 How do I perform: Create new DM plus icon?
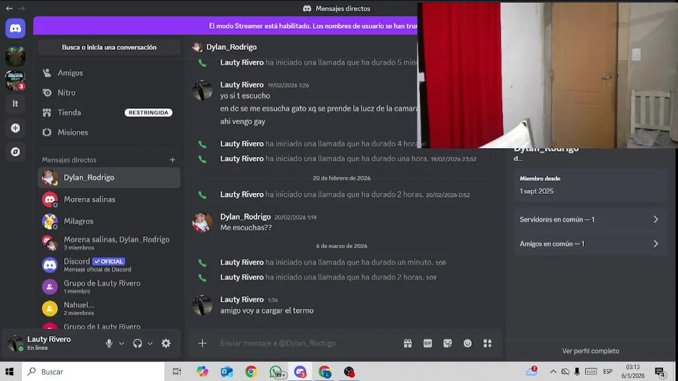[172, 160]
